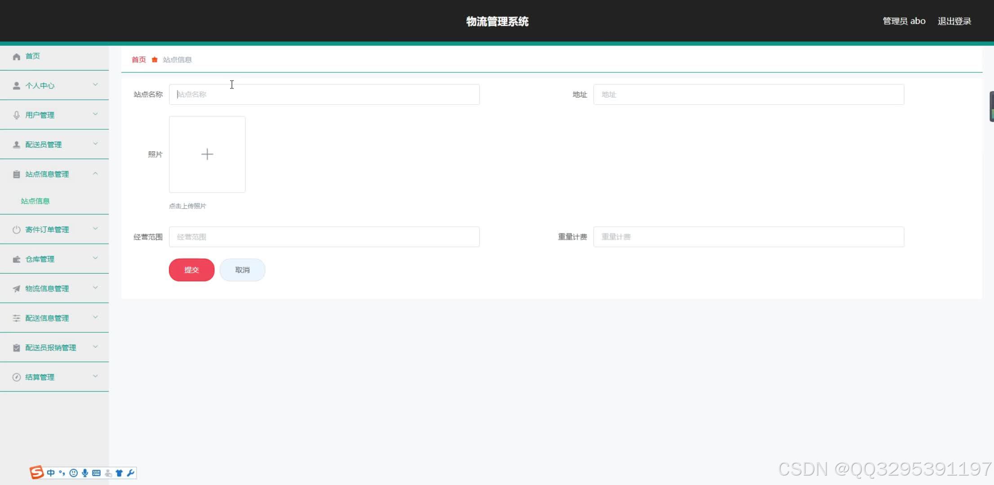This screenshot has height=485, width=994.
Task: Expand the 用户管理 menu chevron
Action: [95, 115]
